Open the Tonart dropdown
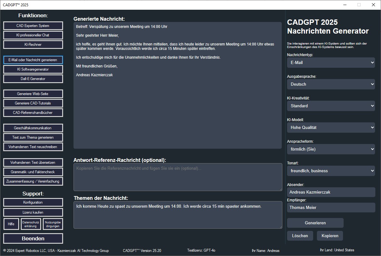381x256 pixels. pos(331,171)
